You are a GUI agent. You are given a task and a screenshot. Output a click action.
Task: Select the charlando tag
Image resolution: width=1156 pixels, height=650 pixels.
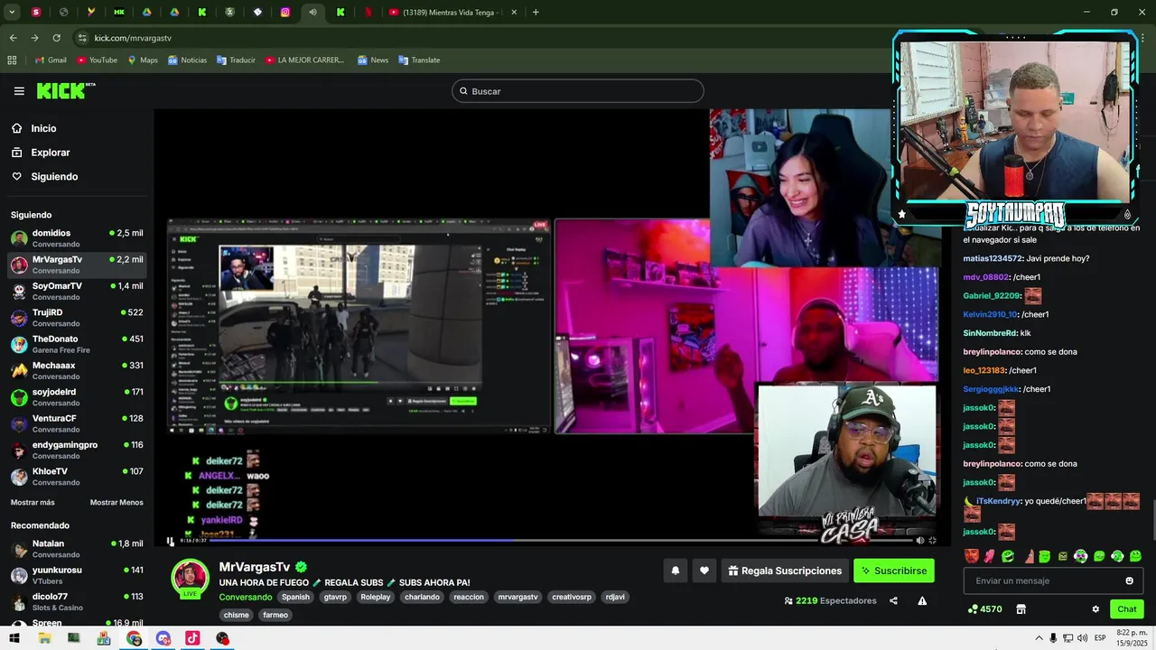tap(422, 597)
